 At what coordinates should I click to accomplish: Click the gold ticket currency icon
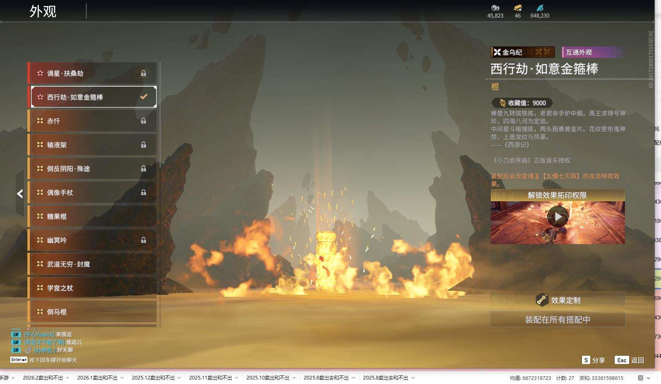pos(517,8)
